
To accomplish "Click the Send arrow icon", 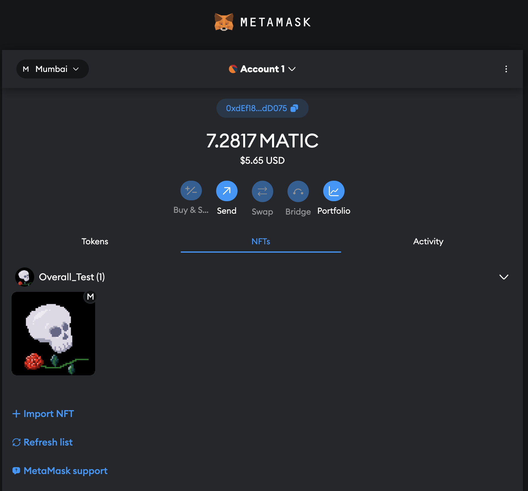I will (x=227, y=191).
